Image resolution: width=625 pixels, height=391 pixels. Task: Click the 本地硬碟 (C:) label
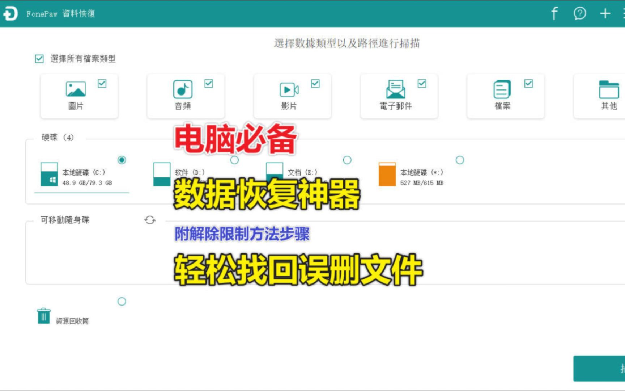coord(84,172)
